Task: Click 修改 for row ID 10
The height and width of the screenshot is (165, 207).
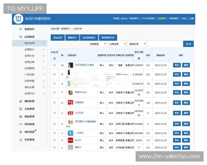Action: (177, 65)
